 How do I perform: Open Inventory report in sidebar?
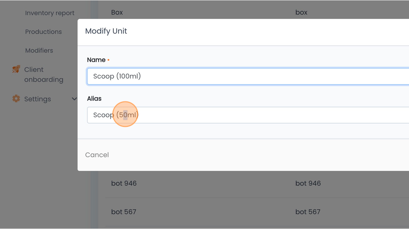pyautogui.click(x=50, y=13)
